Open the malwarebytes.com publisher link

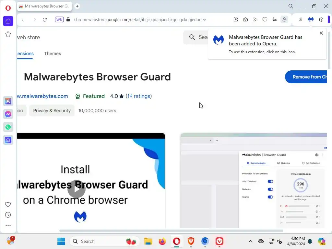point(42,96)
